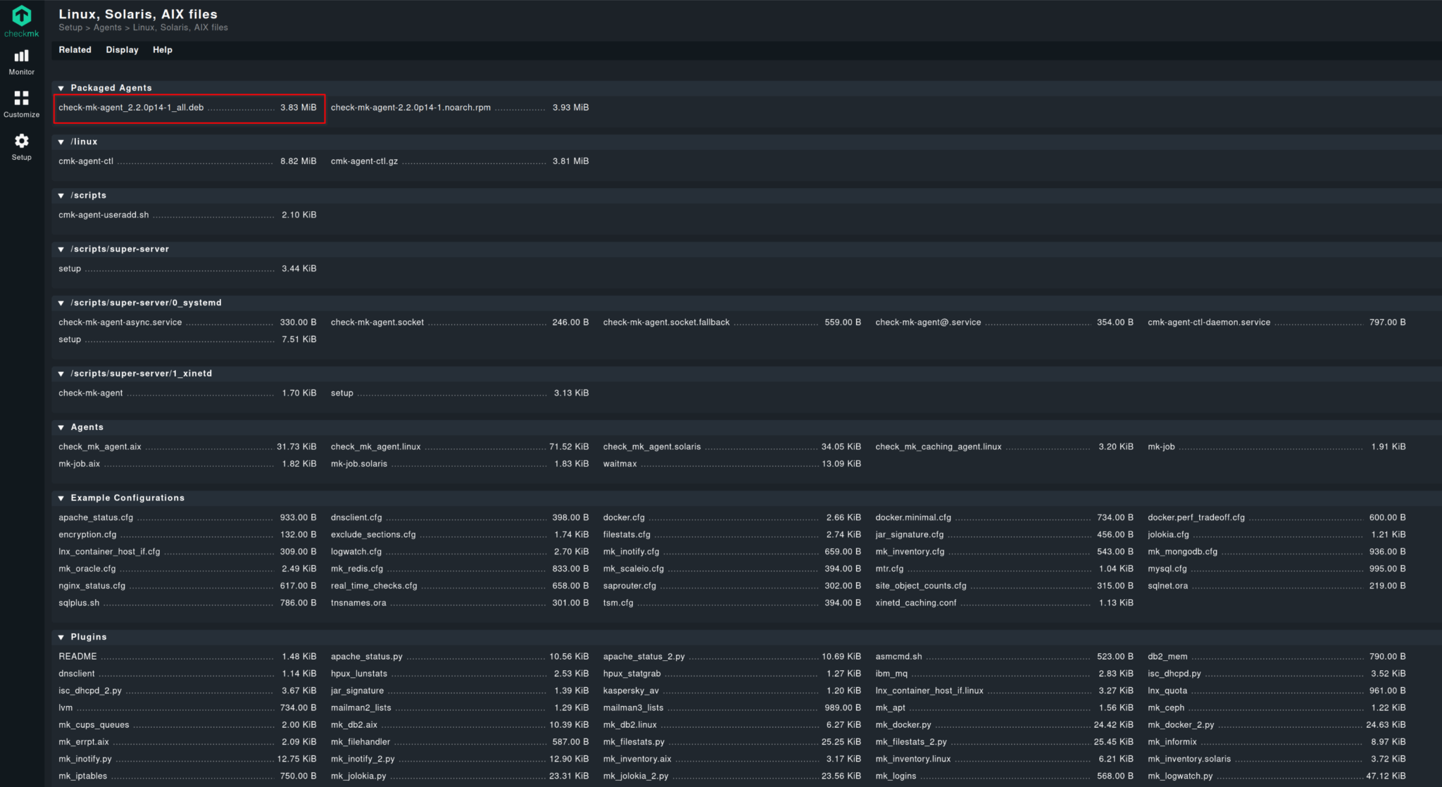Screen dimensions: 1442x787
Task: Download check-mk-agent_2.2.0p14-1_all.deb package
Action: (131, 108)
